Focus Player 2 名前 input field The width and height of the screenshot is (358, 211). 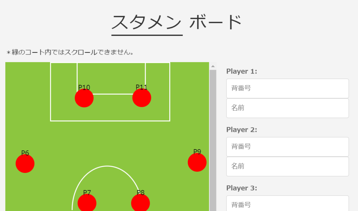coord(287,166)
